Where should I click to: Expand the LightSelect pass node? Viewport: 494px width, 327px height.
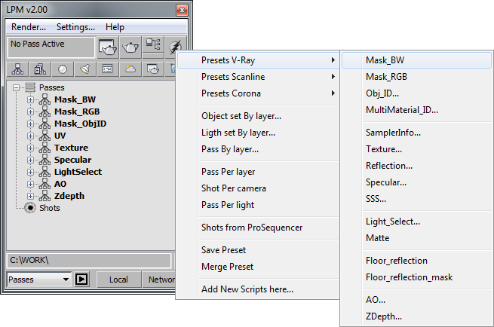pyautogui.click(x=30, y=172)
